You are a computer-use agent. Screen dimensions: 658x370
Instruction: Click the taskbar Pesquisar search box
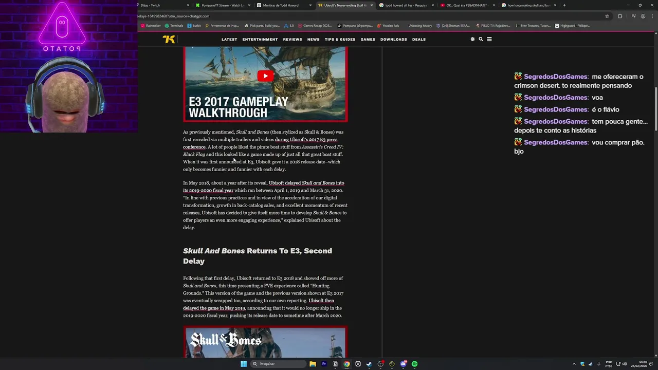coord(278,364)
